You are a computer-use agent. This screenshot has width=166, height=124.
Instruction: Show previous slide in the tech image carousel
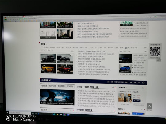pyautogui.click(x=41, y=97)
